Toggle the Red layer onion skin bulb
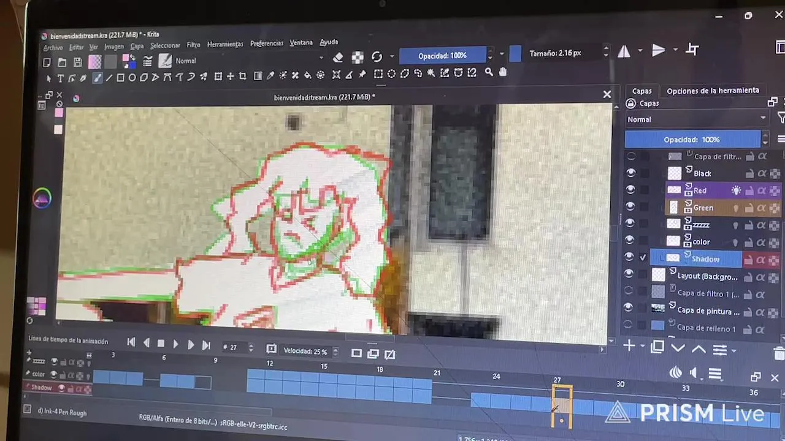 (736, 191)
